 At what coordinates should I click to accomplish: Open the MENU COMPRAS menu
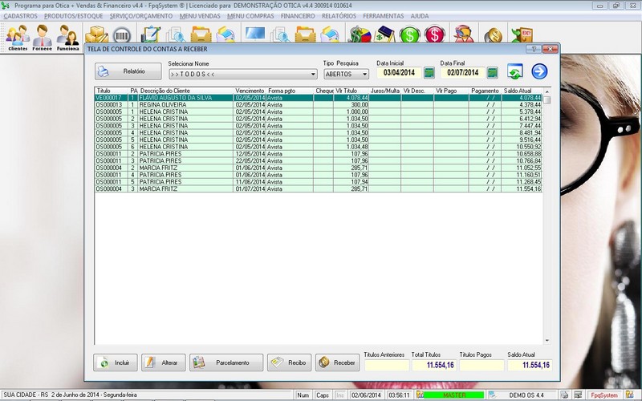(x=250, y=16)
